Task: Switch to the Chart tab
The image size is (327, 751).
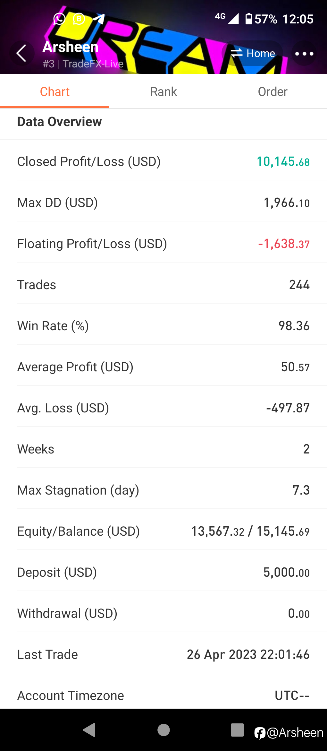Action: (x=55, y=92)
